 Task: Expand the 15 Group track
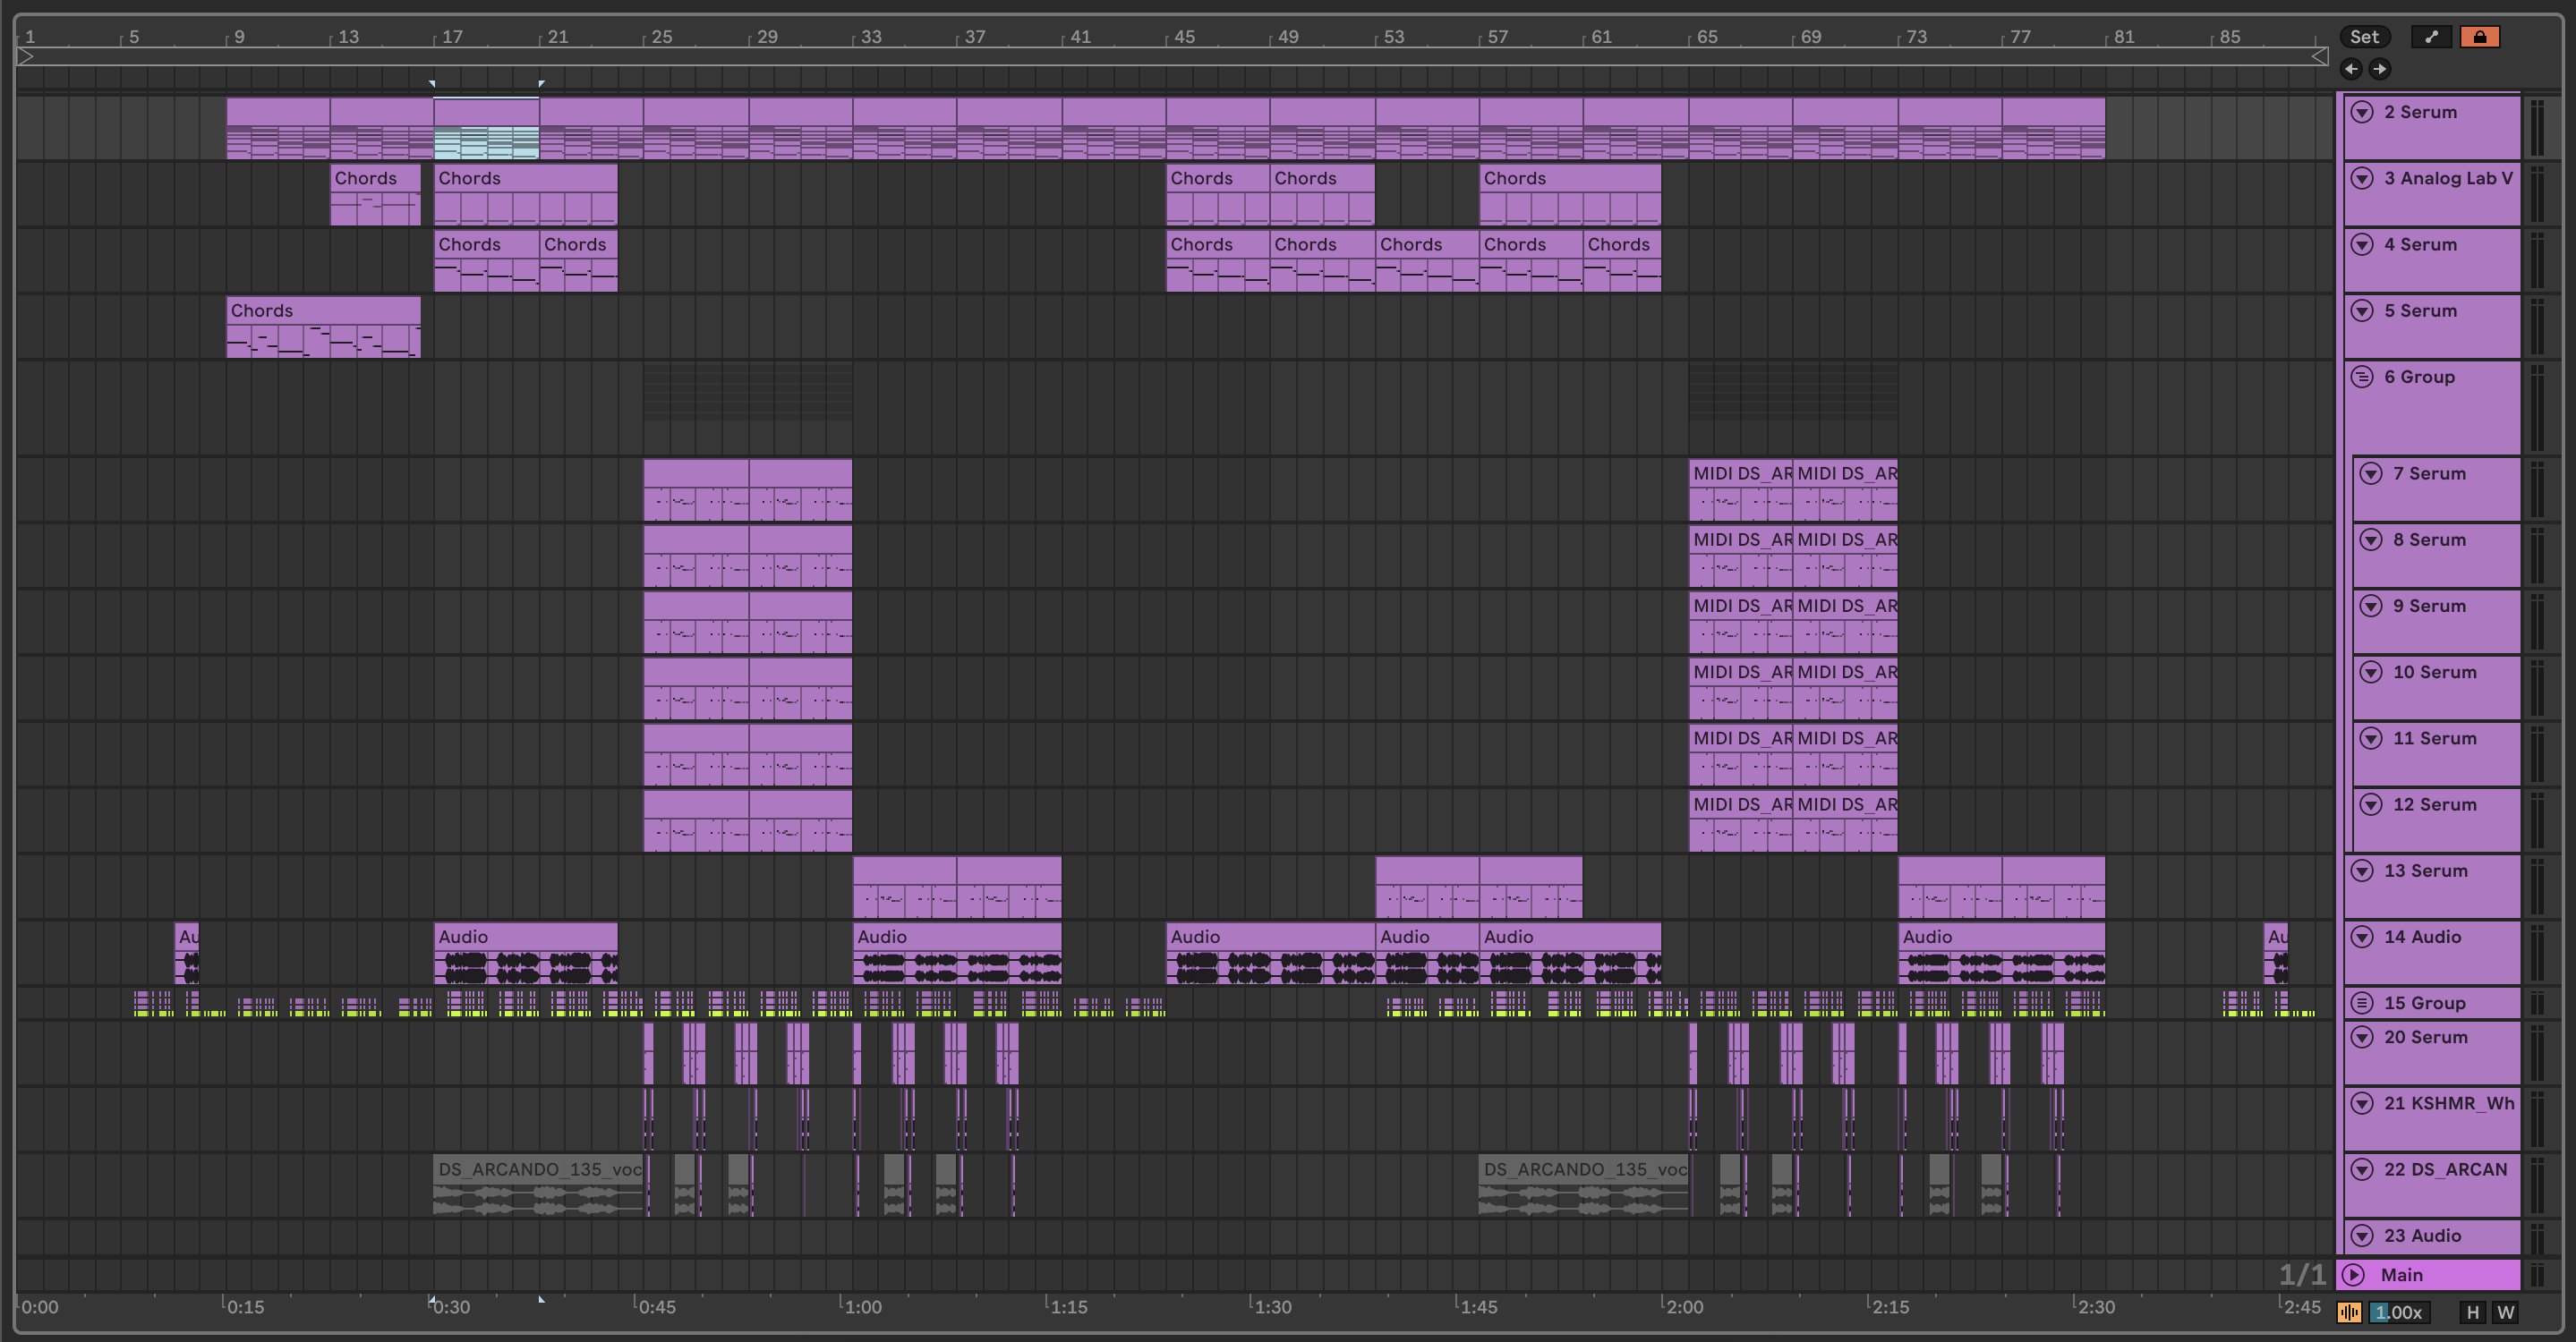tap(2362, 1002)
